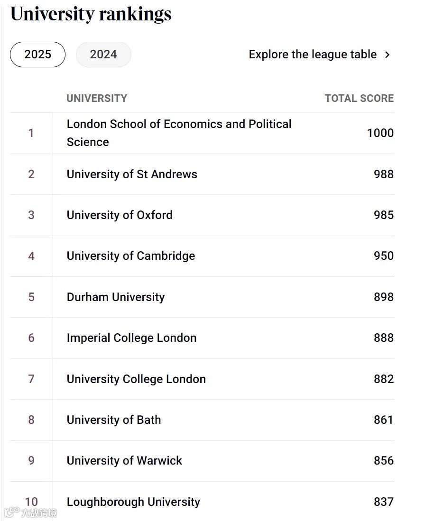This screenshot has height=521, width=434.
Task: Click London School of Economics and Political Science
Action: pyautogui.click(x=179, y=133)
